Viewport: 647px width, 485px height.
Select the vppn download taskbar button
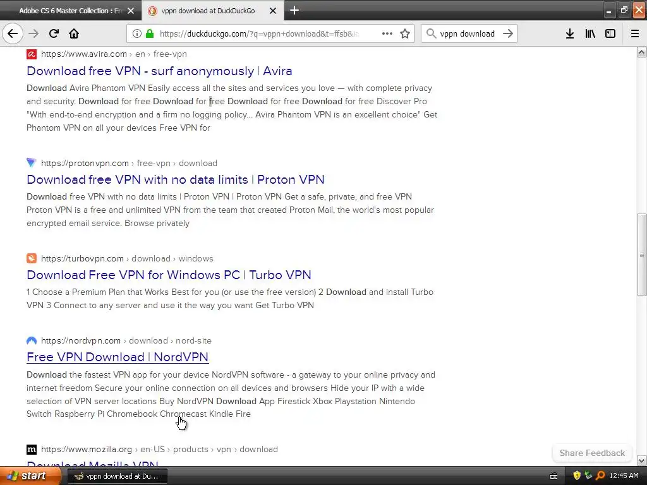pyautogui.click(x=117, y=476)
